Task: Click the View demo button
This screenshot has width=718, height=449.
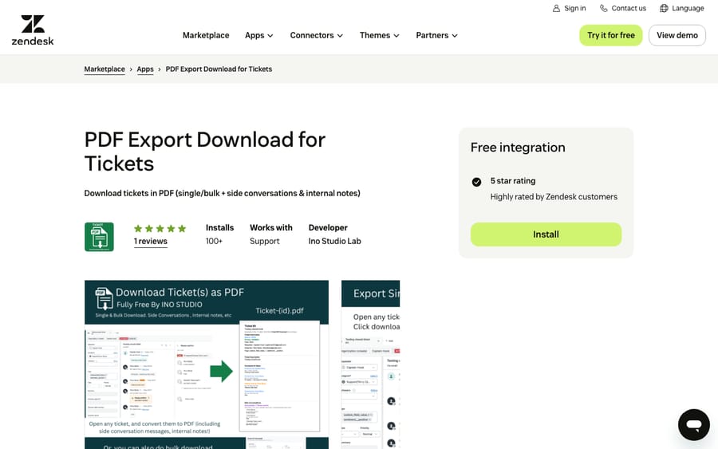Action: pos(677,35)
